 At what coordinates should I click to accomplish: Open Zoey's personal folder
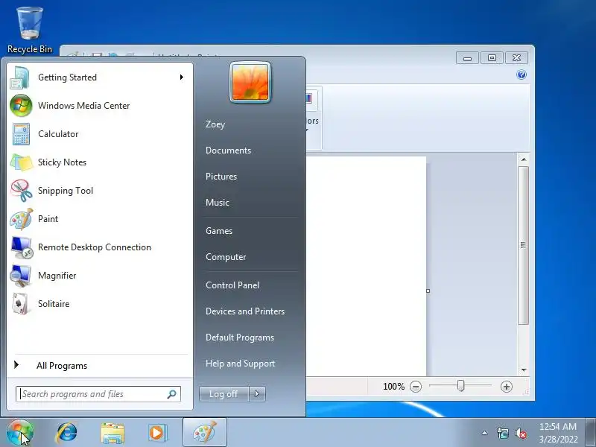click(x=215, y=124)
